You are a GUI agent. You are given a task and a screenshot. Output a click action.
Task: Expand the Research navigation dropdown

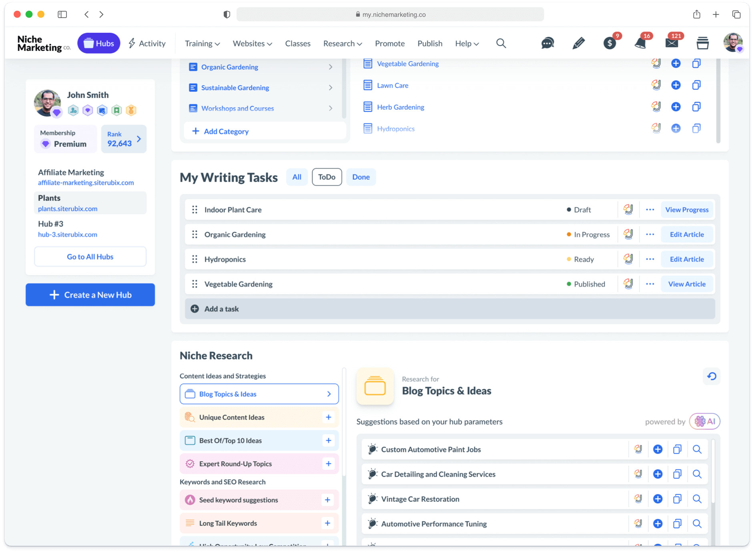click(342, 43)
